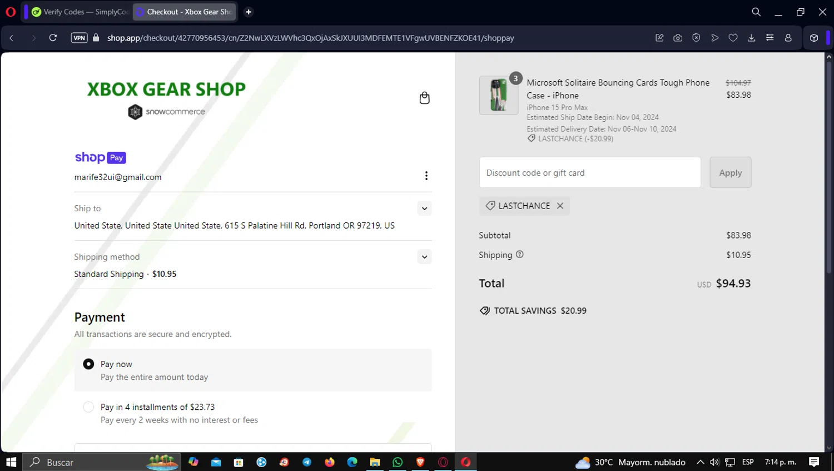Show shipping info help icon
This screenshot has height=471, width=834.
coord(520,255)
